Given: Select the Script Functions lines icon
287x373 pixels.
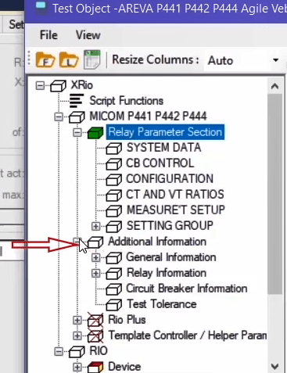Looking at the screenshot, I should click(77, 101).
